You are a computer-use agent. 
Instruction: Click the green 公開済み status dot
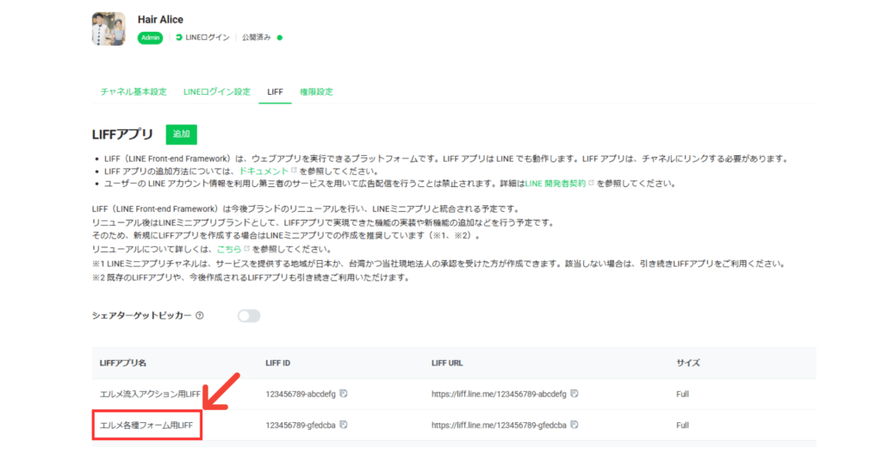(x=280, y=38)
